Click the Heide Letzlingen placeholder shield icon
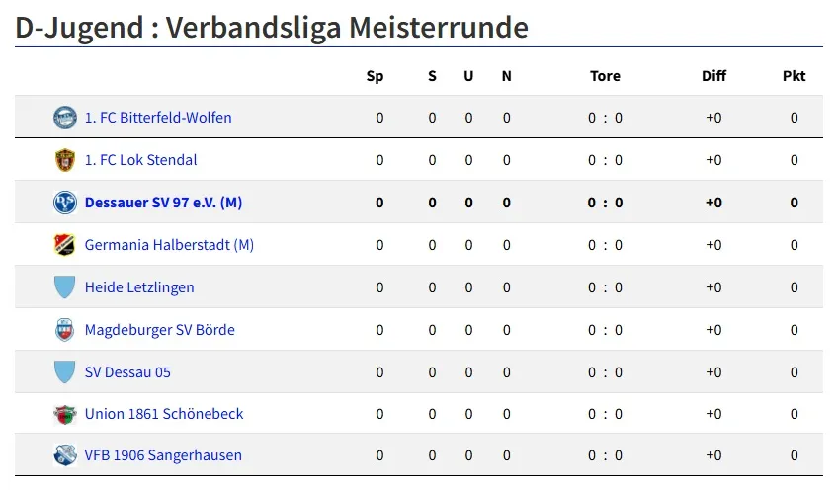The height and width of the screenshot is (491, 838). point(64,287)
